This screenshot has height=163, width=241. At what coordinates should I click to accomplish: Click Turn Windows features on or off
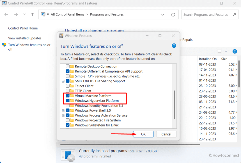coord(29,47)
